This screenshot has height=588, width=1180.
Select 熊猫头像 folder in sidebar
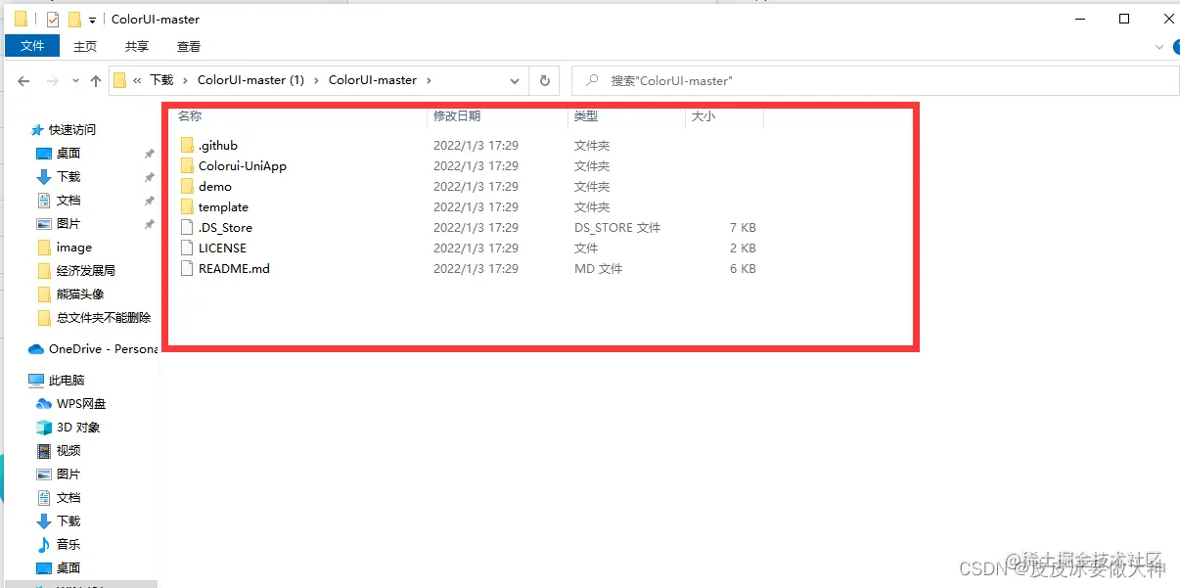(x=80, y=294)
